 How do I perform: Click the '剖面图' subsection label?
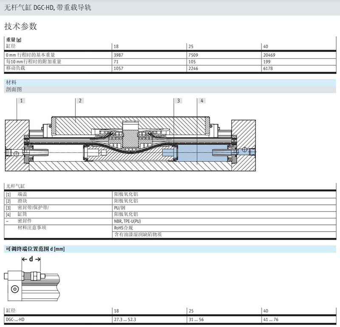point(14,89)
